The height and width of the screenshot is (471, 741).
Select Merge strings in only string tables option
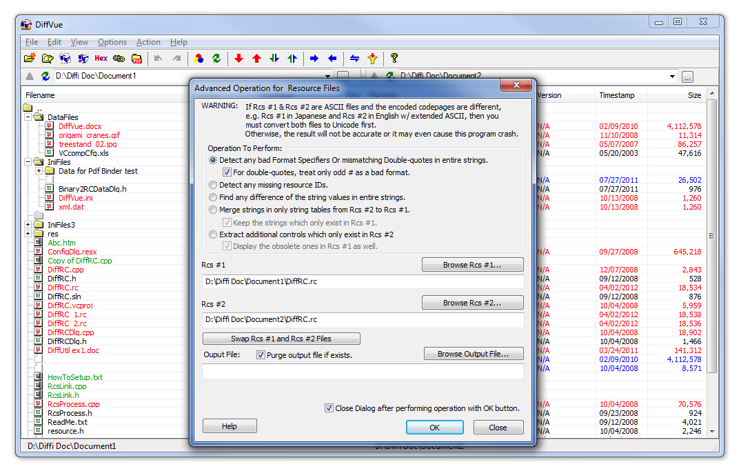pos(213,210)
